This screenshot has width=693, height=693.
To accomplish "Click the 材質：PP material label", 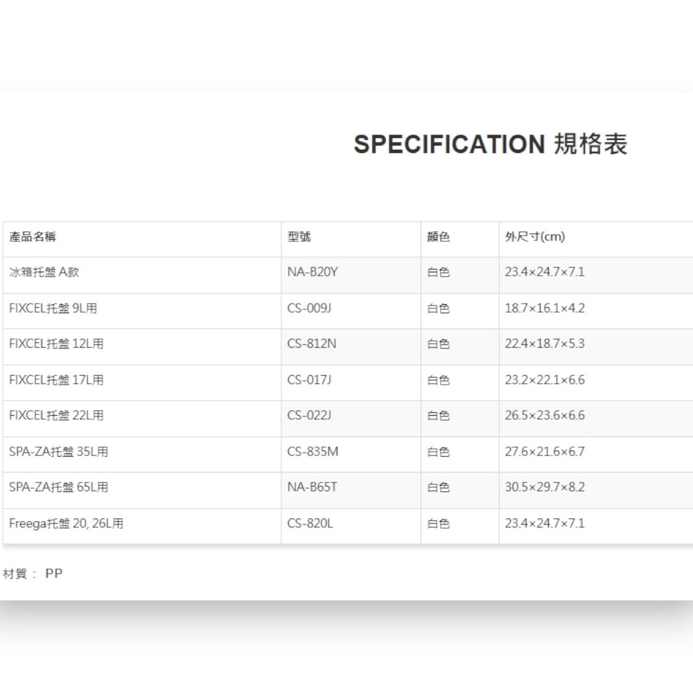I will (33, 574).
